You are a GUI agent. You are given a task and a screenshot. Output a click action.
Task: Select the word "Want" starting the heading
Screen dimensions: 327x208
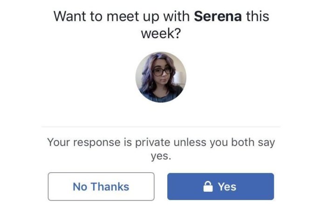coord(70,16)
